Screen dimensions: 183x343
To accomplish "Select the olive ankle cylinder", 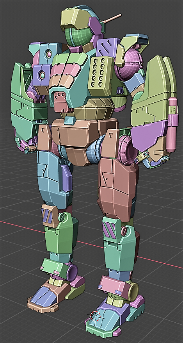I will click(x=133, y=292).
